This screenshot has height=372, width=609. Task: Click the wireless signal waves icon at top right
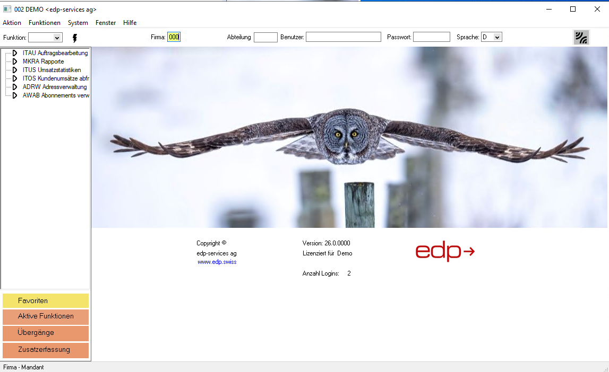click(x=581, y=37)
